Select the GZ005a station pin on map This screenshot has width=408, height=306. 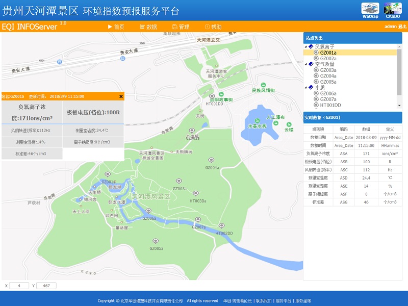[x=156, y=241]
